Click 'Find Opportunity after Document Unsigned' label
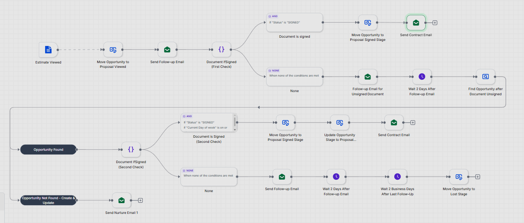Image resolution: width=524 pixels, height=223 pixels. (x=486, y=92)
